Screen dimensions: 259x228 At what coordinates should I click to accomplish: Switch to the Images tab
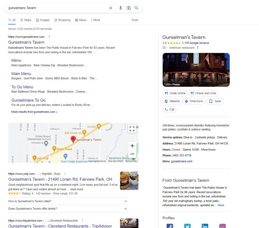[x=43, y=20]
